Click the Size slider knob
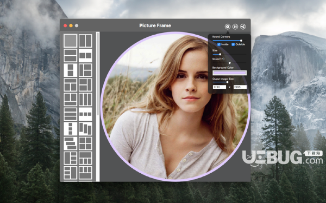The width and height of the screenshot is (326, 203). click(220, 54)
